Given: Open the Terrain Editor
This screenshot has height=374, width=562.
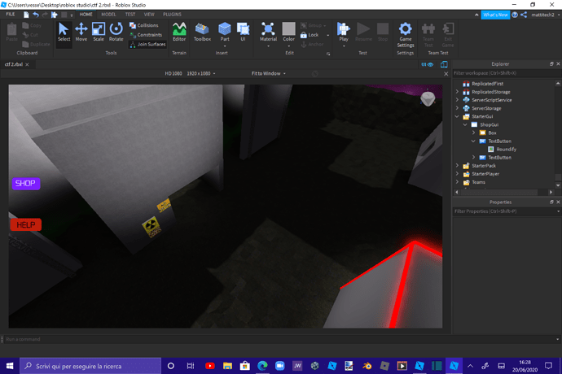Looking at the screenshot, I should click(x=179, y=32).
